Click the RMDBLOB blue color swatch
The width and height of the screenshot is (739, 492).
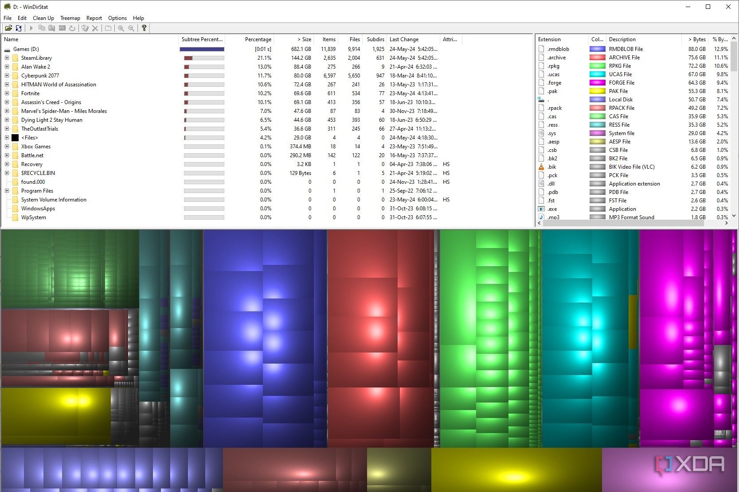pyautogui.click(x=598, y=49)
